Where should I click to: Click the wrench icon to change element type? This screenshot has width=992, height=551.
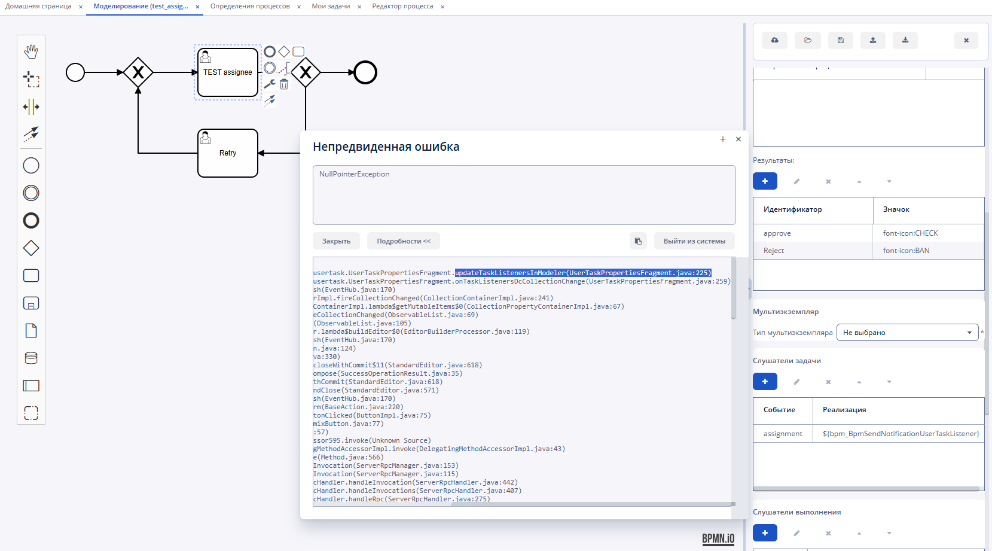[x=269, y=84]
